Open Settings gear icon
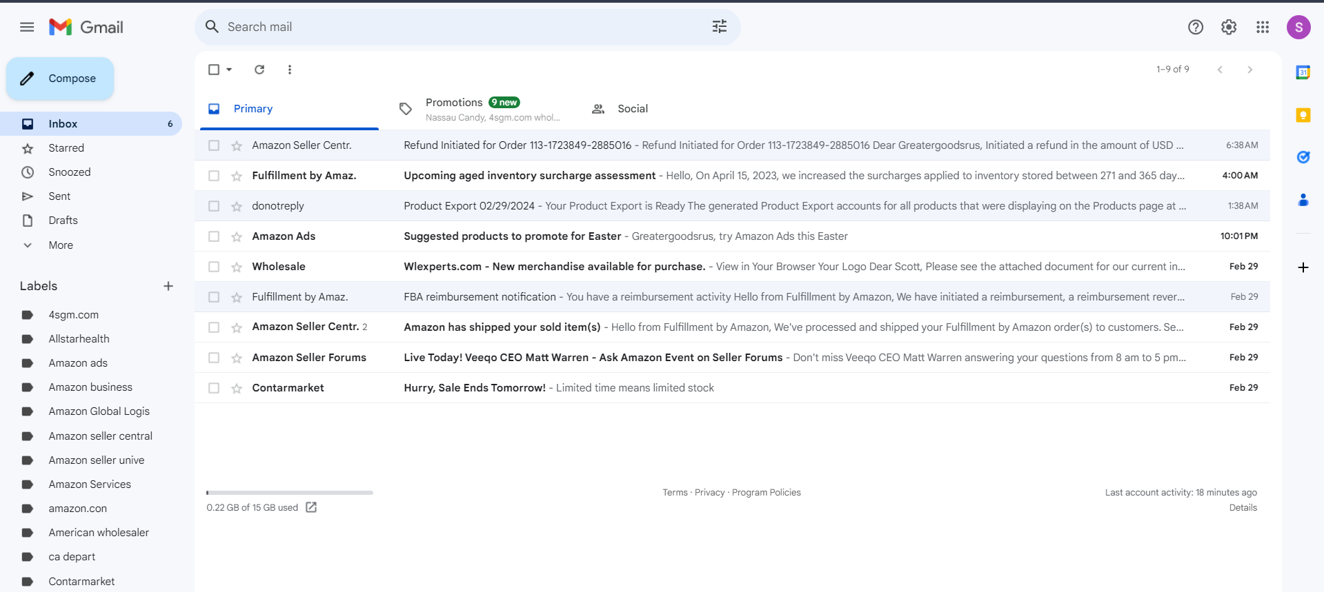Image resolution: width=1324 pixels, height=592 pixels. (x=1229, y=27)
